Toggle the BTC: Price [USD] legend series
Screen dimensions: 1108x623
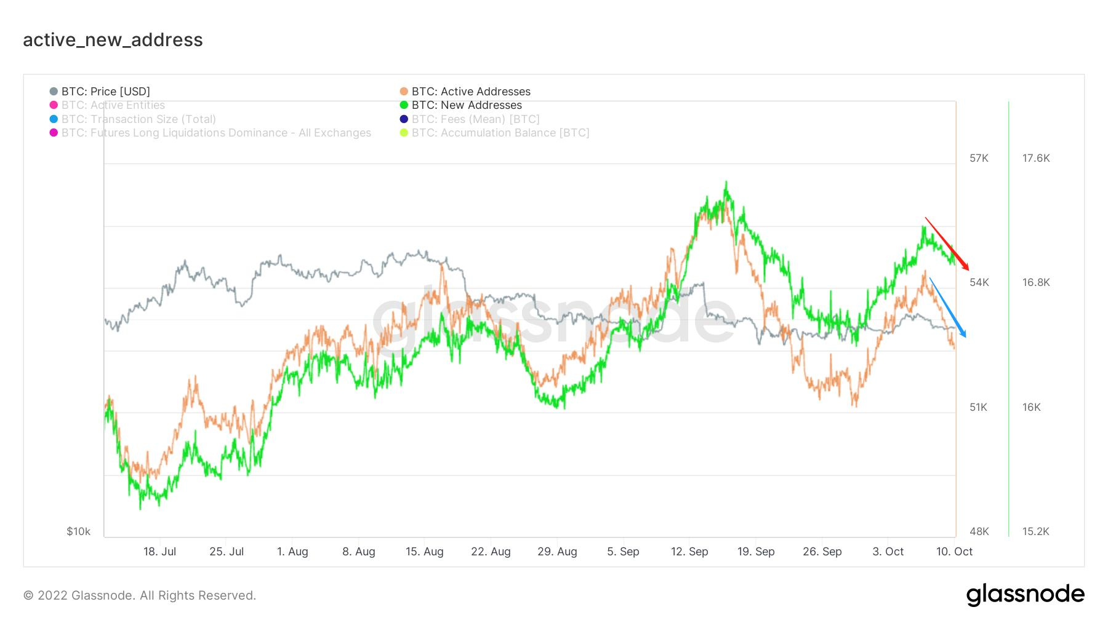pos(105,92)
